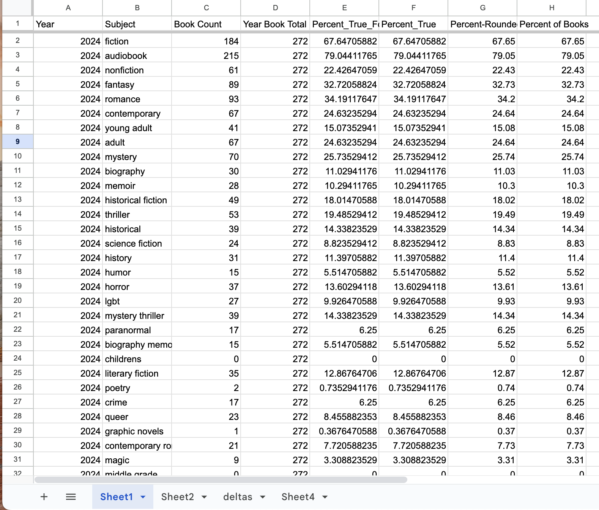The image size is (599, 510).
Task: Click the fantasy subject cell
Action: pos(137,84)
